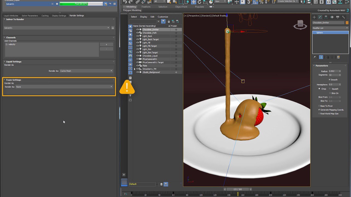
Task: Click the Pin Stack icon below the modifier stack
Action: pos(315,57)
